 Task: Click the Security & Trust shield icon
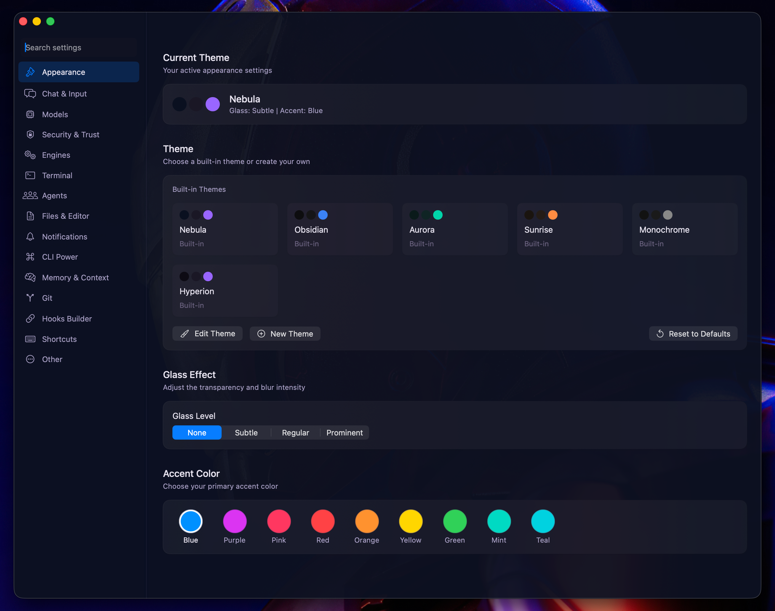click(x=31, y=134)
